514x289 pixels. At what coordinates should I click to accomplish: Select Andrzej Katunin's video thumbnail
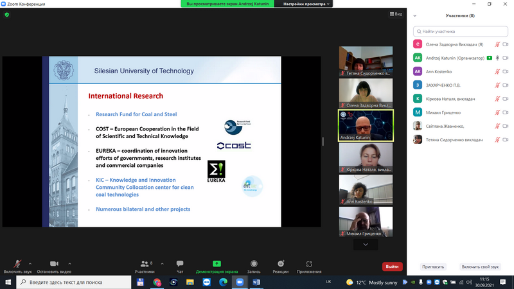(x=366, y=125)
